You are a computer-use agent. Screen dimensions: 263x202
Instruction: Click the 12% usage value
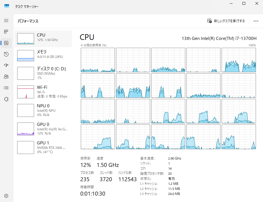86,165
